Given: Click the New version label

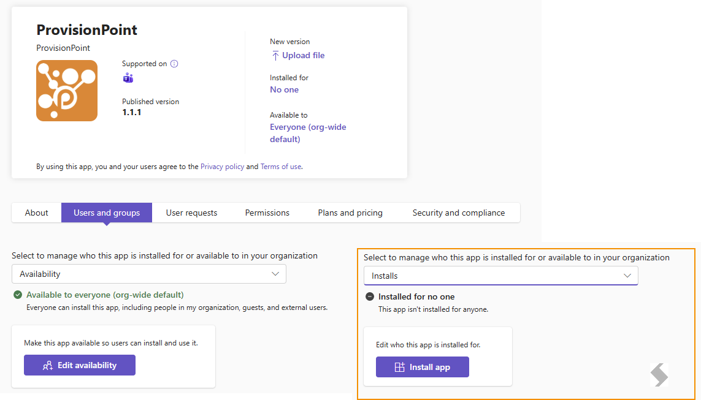Looking at the screenshot, I should pyautogui.click(x=289, y=42).
